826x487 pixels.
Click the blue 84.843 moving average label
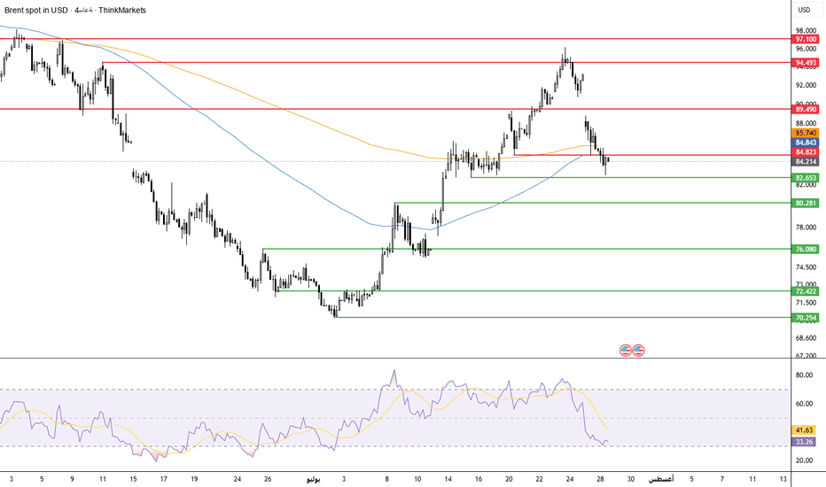coord(806,143)
